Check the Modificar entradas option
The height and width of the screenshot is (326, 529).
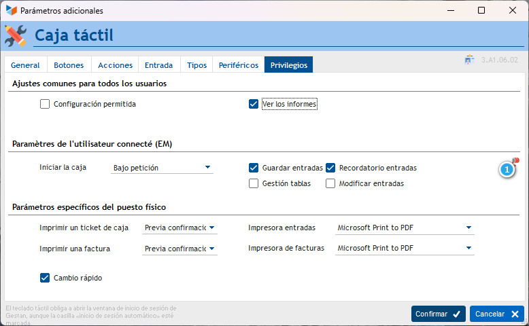pos(330,183)
